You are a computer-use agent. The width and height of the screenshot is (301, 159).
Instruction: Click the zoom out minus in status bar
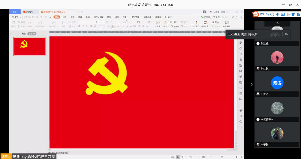coord(210,157)
